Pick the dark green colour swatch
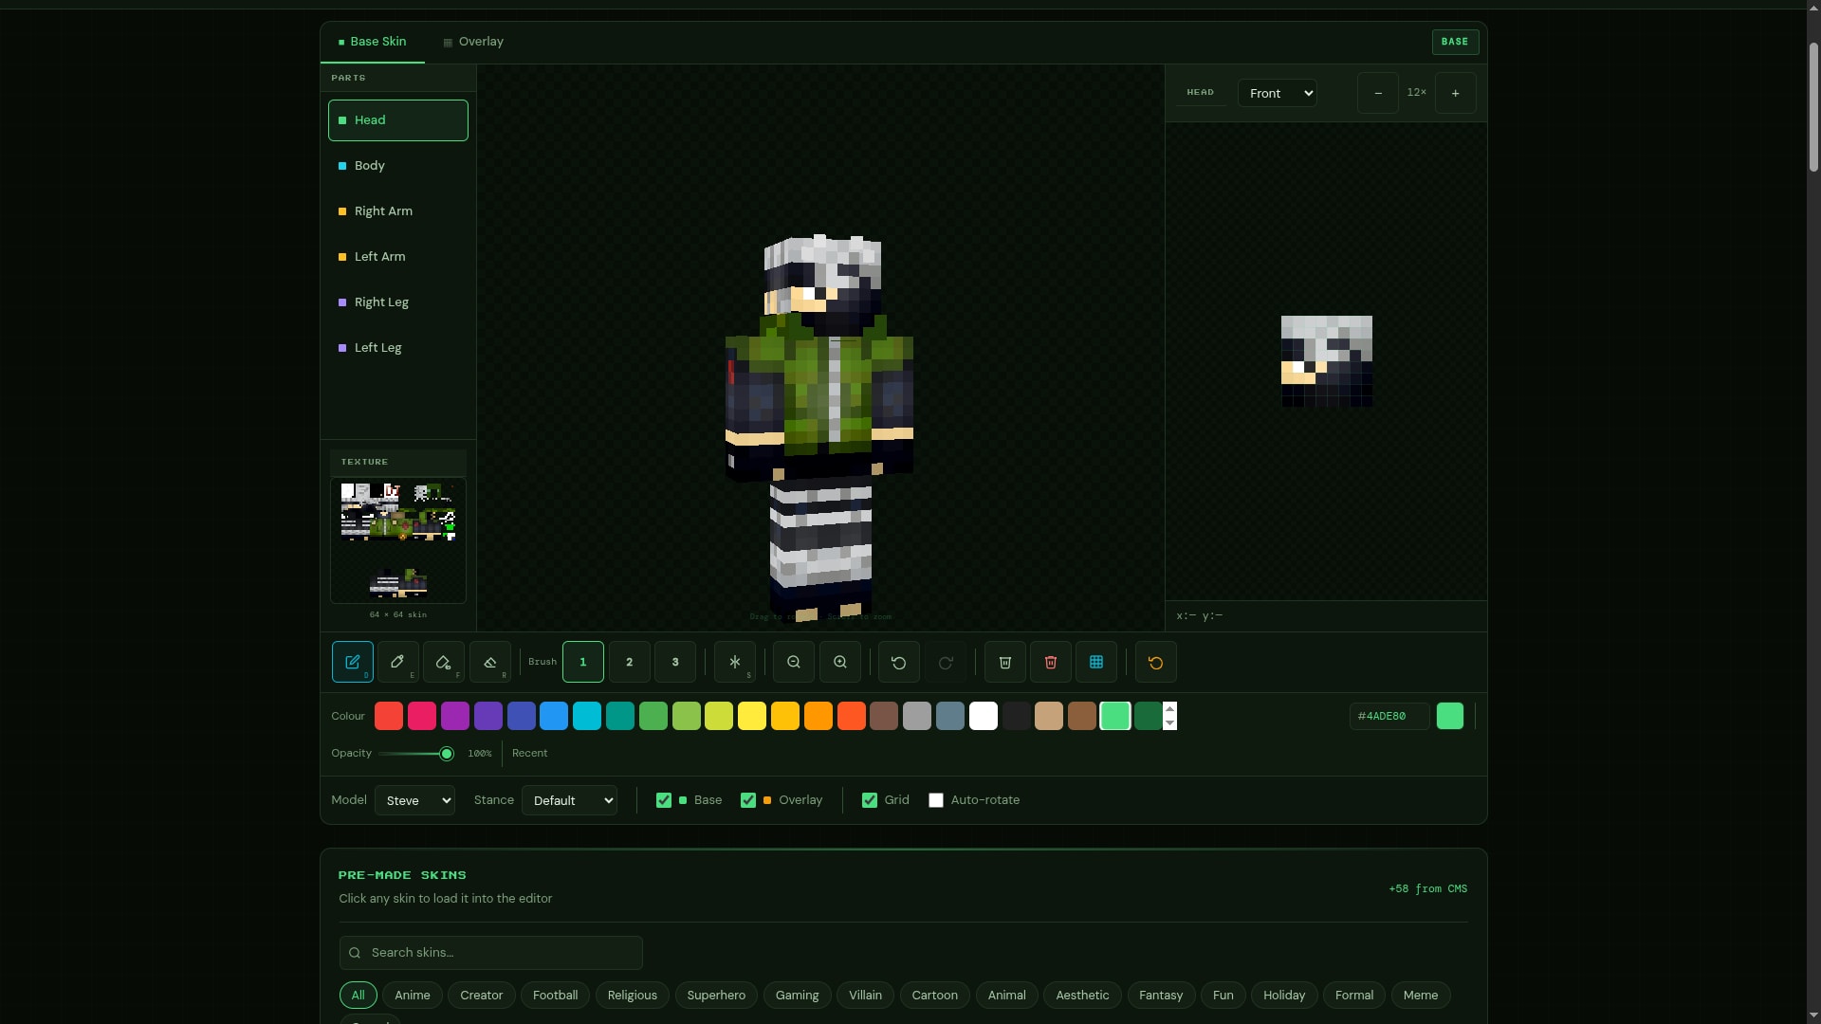This screenshot has height=1024, width=1821. 1149,716
